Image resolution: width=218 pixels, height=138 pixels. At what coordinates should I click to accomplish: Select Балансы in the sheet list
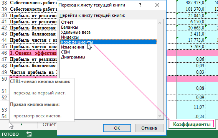(69, 27)
